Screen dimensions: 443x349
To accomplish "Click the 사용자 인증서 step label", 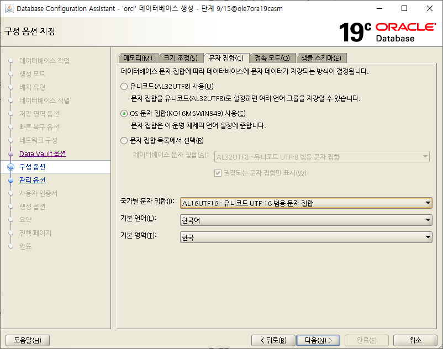I will click(x=39, y=193).
